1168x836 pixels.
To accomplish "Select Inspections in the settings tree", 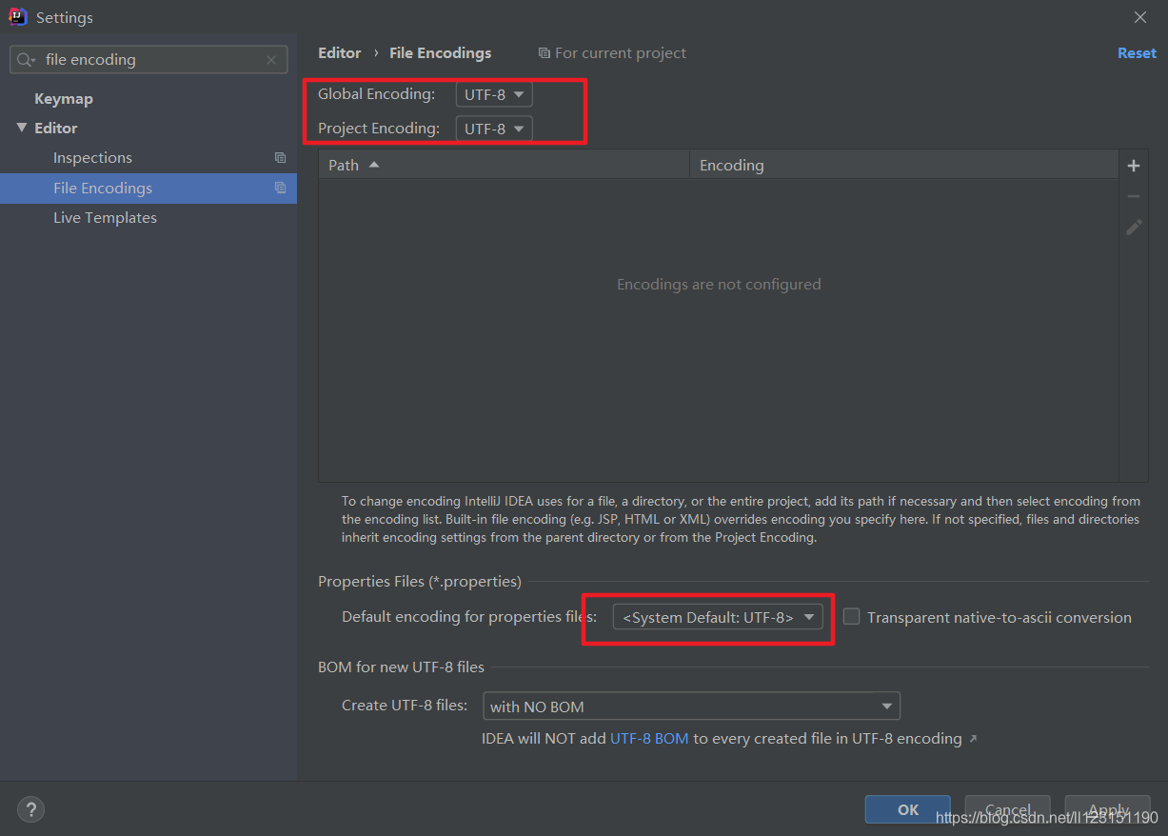I will tap(92, 158).
